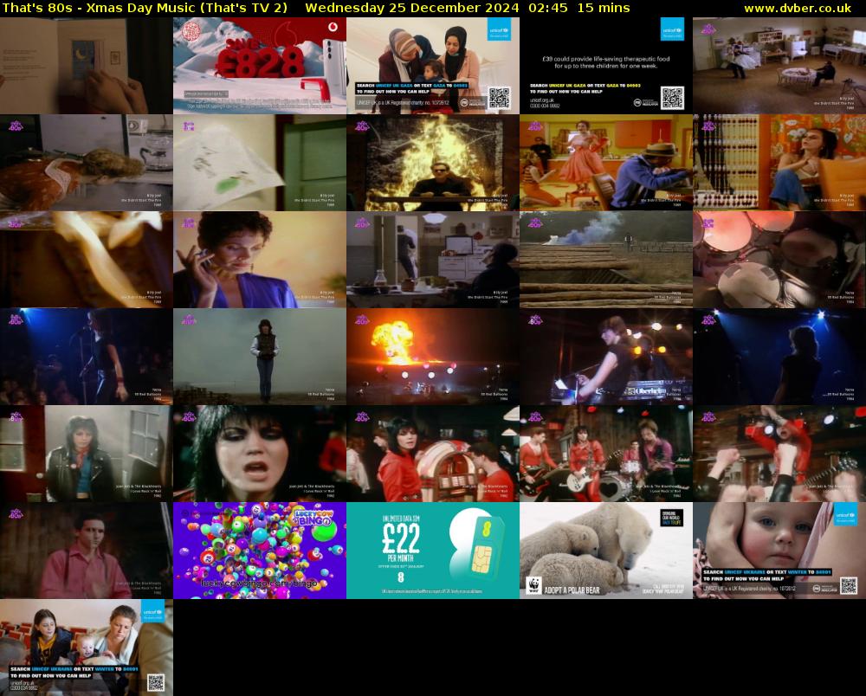Screen dimensions: 866x696
Task: Click the luckycowbingo.com/bingo text
Action: pyautogui.click(x=259, y=583)
